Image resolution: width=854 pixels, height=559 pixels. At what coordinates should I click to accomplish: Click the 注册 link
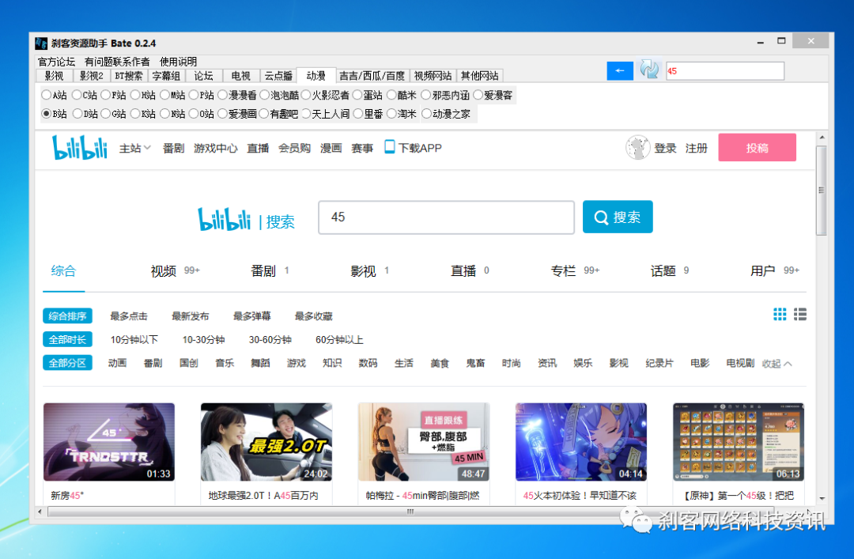pos(697,147)
